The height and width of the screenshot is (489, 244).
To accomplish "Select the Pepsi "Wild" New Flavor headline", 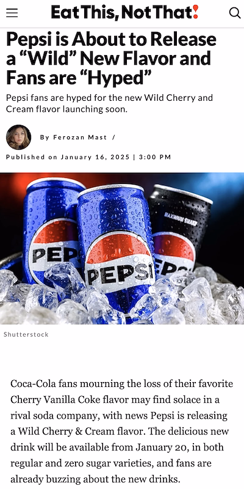I will 112,58.
